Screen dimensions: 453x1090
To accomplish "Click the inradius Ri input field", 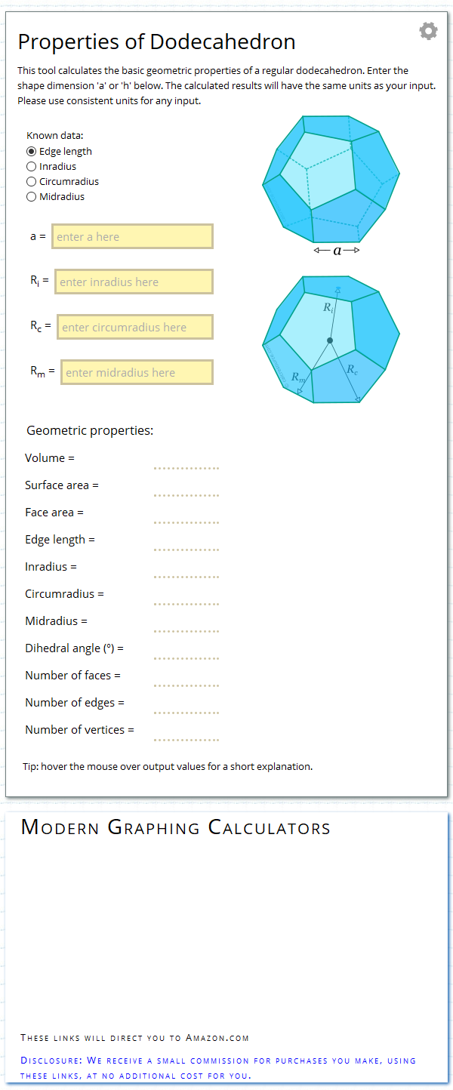I will pyautogui.click(x=134, y=281).
